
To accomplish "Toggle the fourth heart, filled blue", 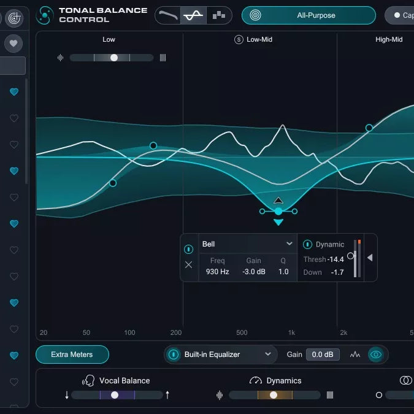I will point(14,171).
